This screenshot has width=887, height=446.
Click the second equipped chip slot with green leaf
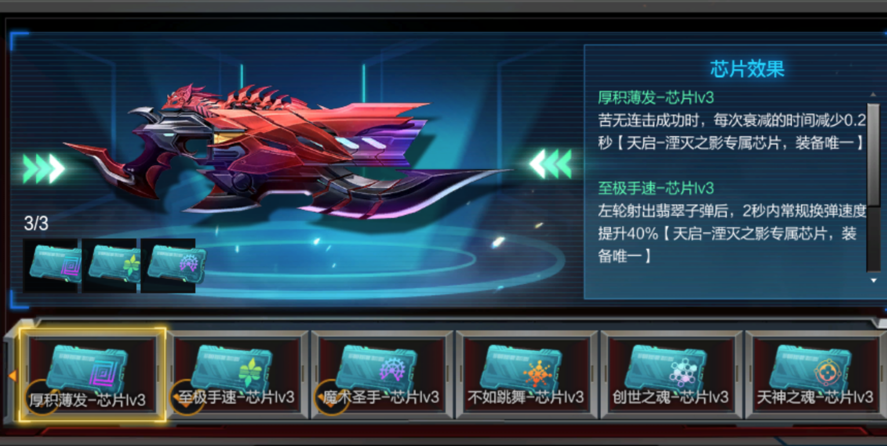[111, 266]
